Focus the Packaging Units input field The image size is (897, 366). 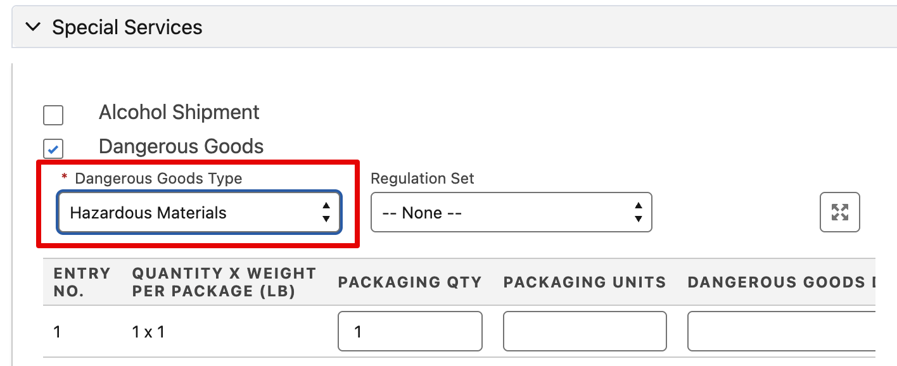[585, 331]
